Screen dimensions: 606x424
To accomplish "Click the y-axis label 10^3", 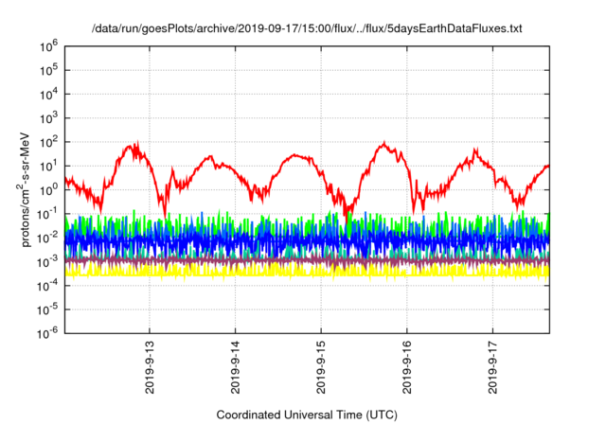I will coord(48,118).
